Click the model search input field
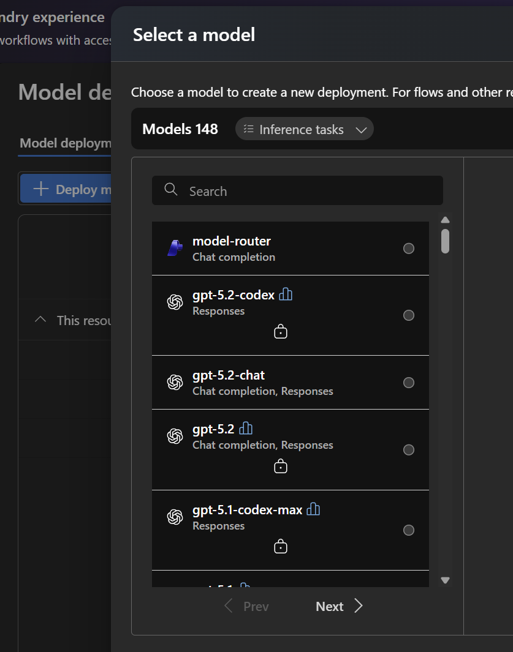 click(x=297, y=190)
